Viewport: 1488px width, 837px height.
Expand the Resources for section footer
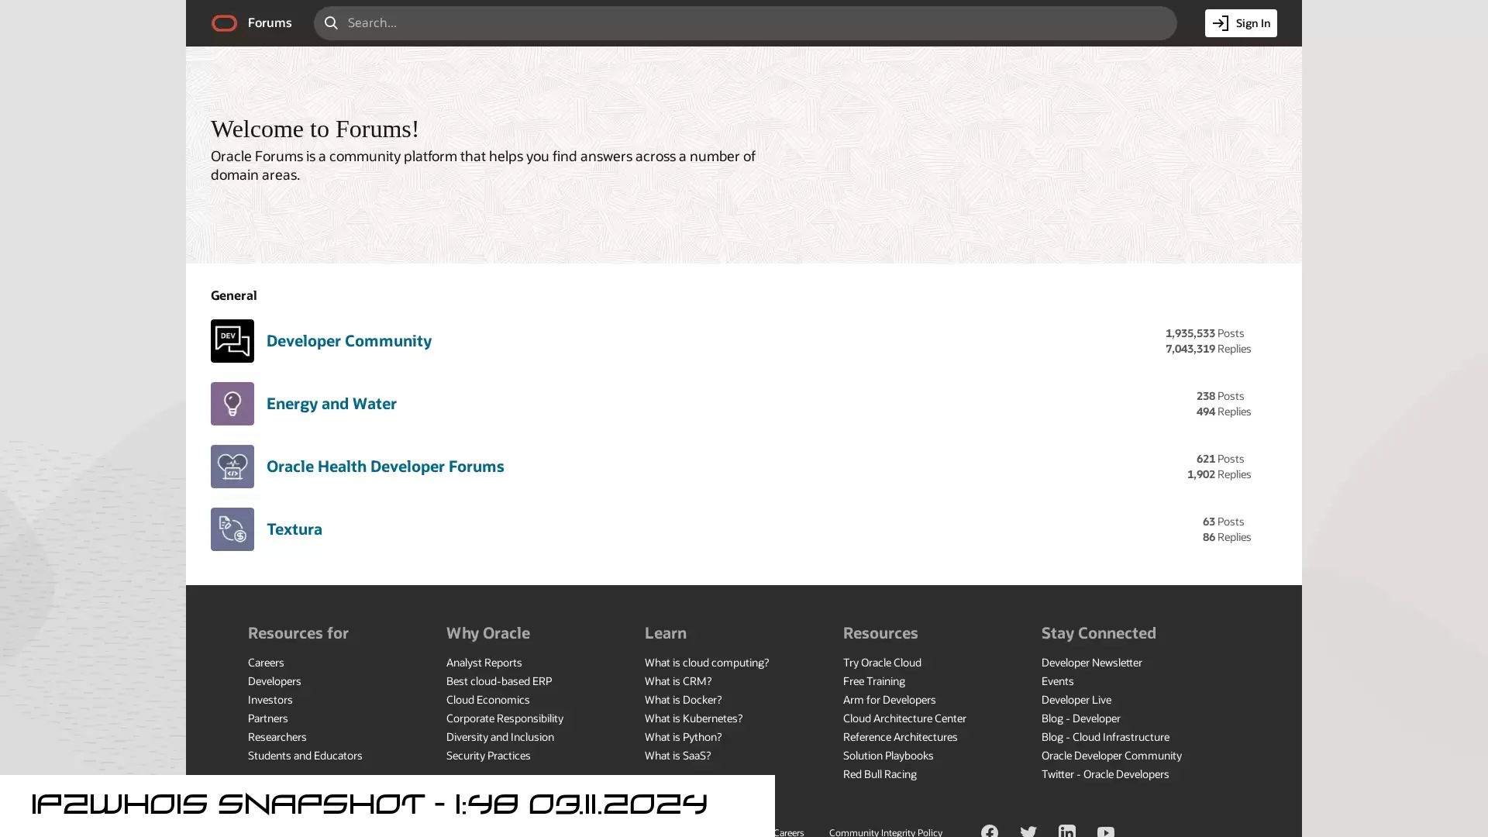click(x=298, y=632)
